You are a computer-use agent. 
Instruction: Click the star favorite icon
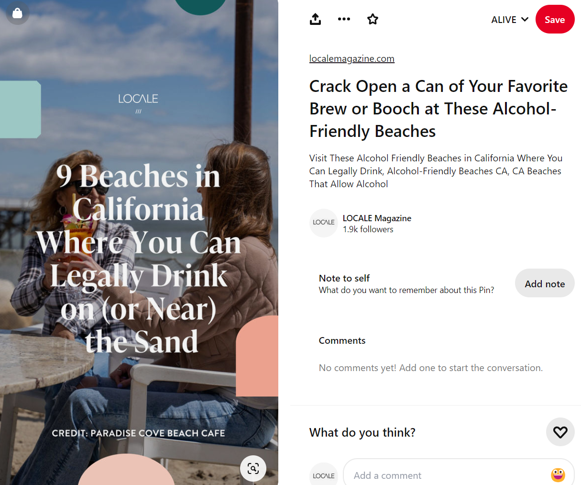pos(373,19)
